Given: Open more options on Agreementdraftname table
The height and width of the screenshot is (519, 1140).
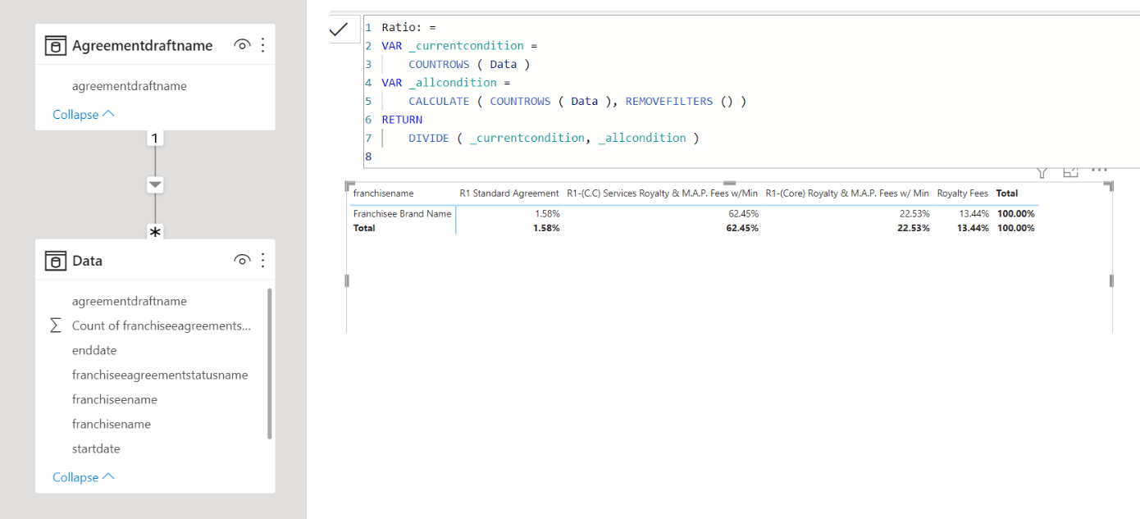Looking at the screenshot, I should [x=262, y=45].
